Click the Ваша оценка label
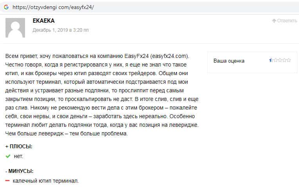The height and width of the screenshot is (187, 299). [x=229, y=61]
